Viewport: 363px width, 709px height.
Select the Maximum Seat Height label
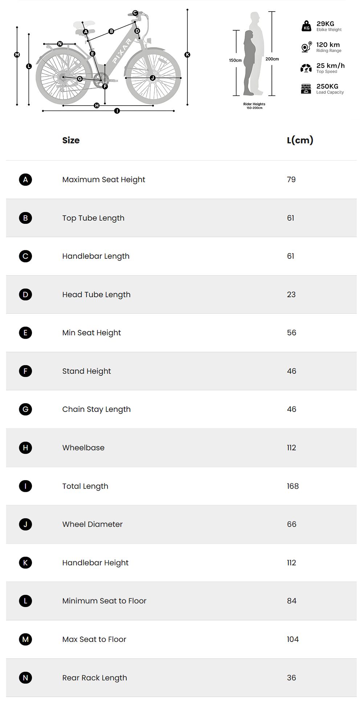[x=103, y=180]
